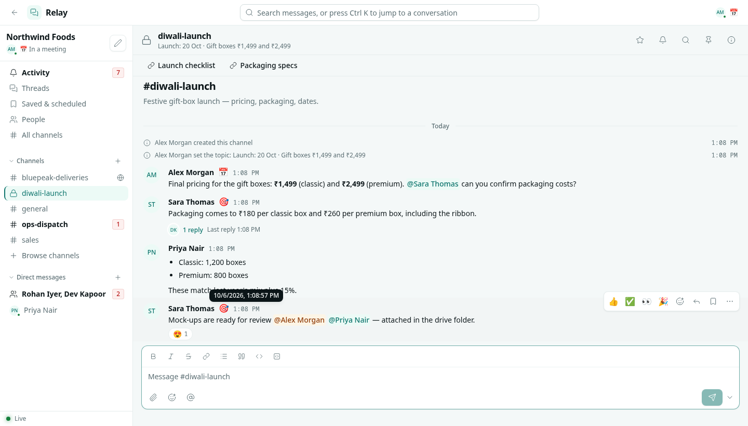
Task: View the 1 reply thread
Action: click(x=193, y=230)
